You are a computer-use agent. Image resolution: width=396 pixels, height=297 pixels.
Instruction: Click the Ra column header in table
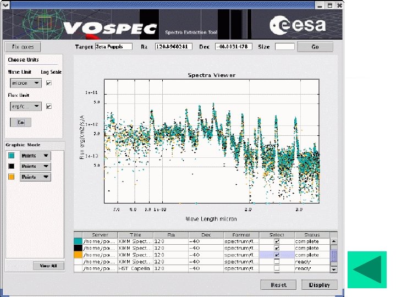[x=170, y=235]
